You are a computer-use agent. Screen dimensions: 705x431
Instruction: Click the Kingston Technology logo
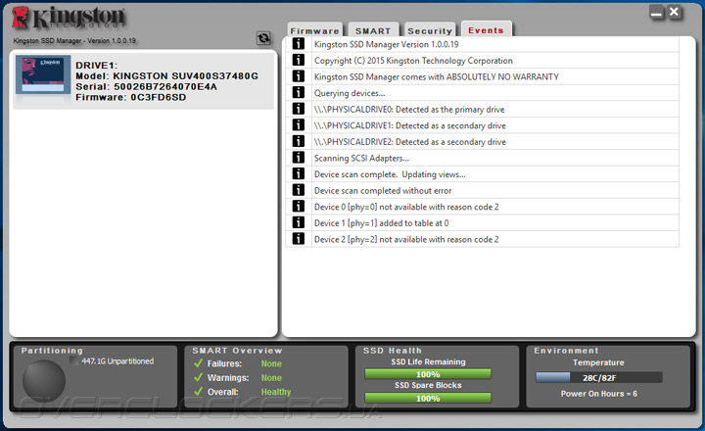(69, 18)
